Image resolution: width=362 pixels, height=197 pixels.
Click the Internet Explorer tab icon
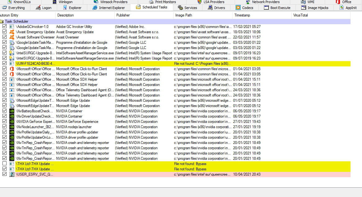95,8
